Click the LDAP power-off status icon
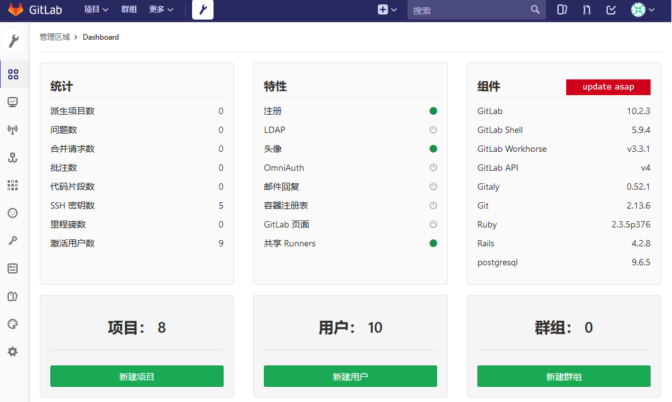This screenshot has width=672, height=402. click(x=433, y=130)
